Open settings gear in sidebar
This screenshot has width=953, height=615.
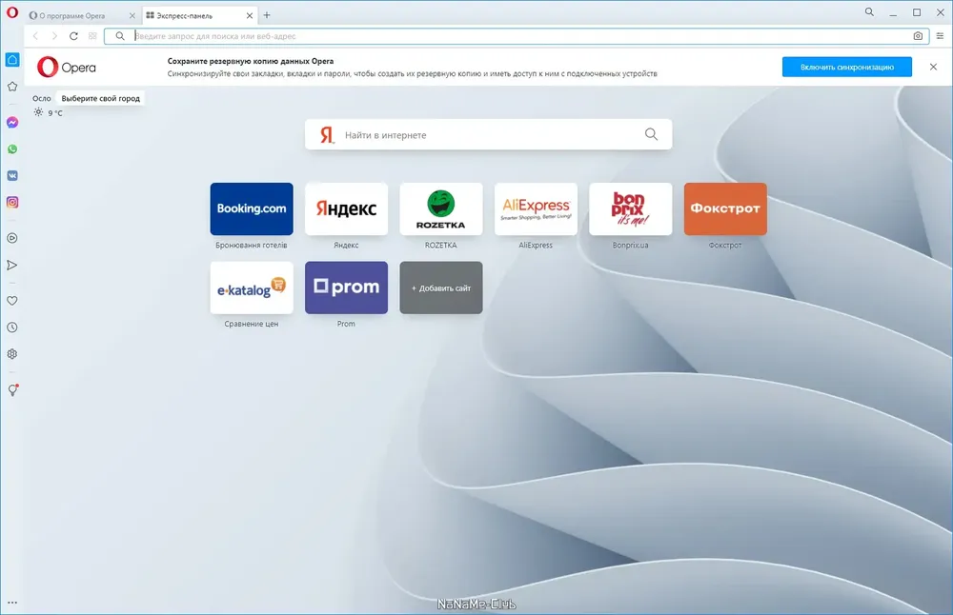12,354
